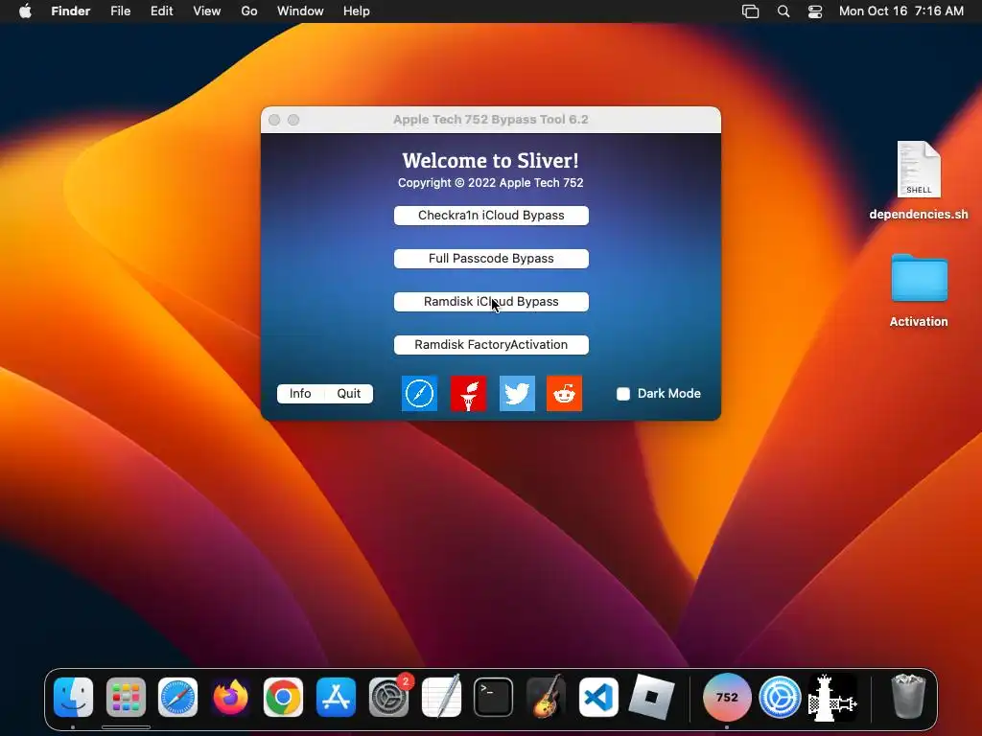Open the Twitter bird icon in Sliver
Image resolution: width=982 pixels, height=736 pixels.
tap(517, 394)
